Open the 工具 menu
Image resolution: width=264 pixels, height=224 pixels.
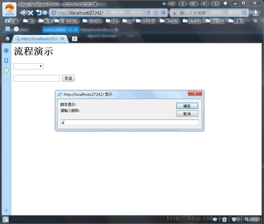point(205,4)
